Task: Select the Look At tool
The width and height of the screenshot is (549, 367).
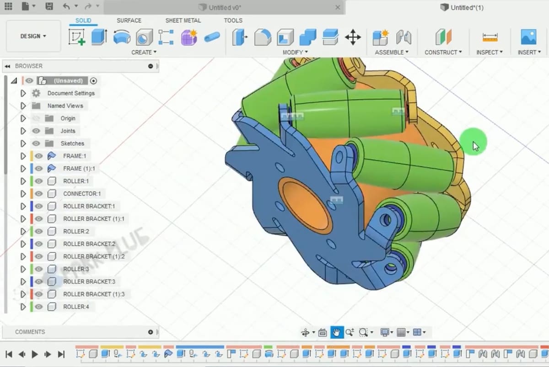Action: [x=322, y=332]
